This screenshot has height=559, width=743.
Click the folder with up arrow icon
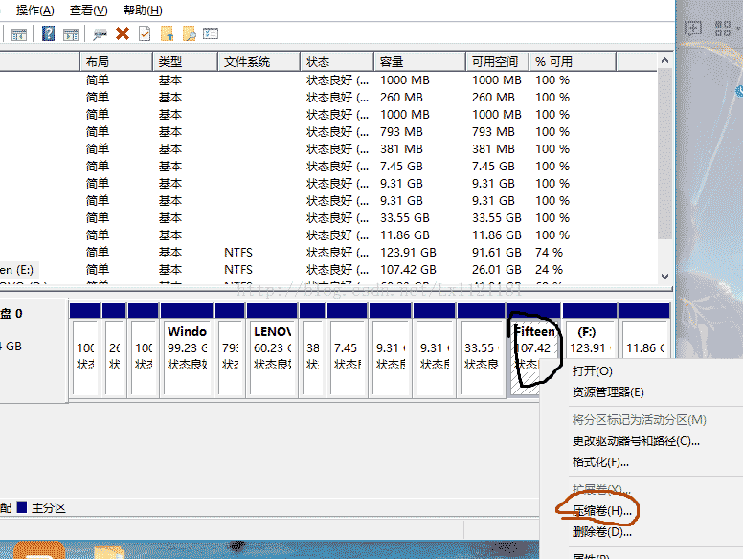(168, 34)
